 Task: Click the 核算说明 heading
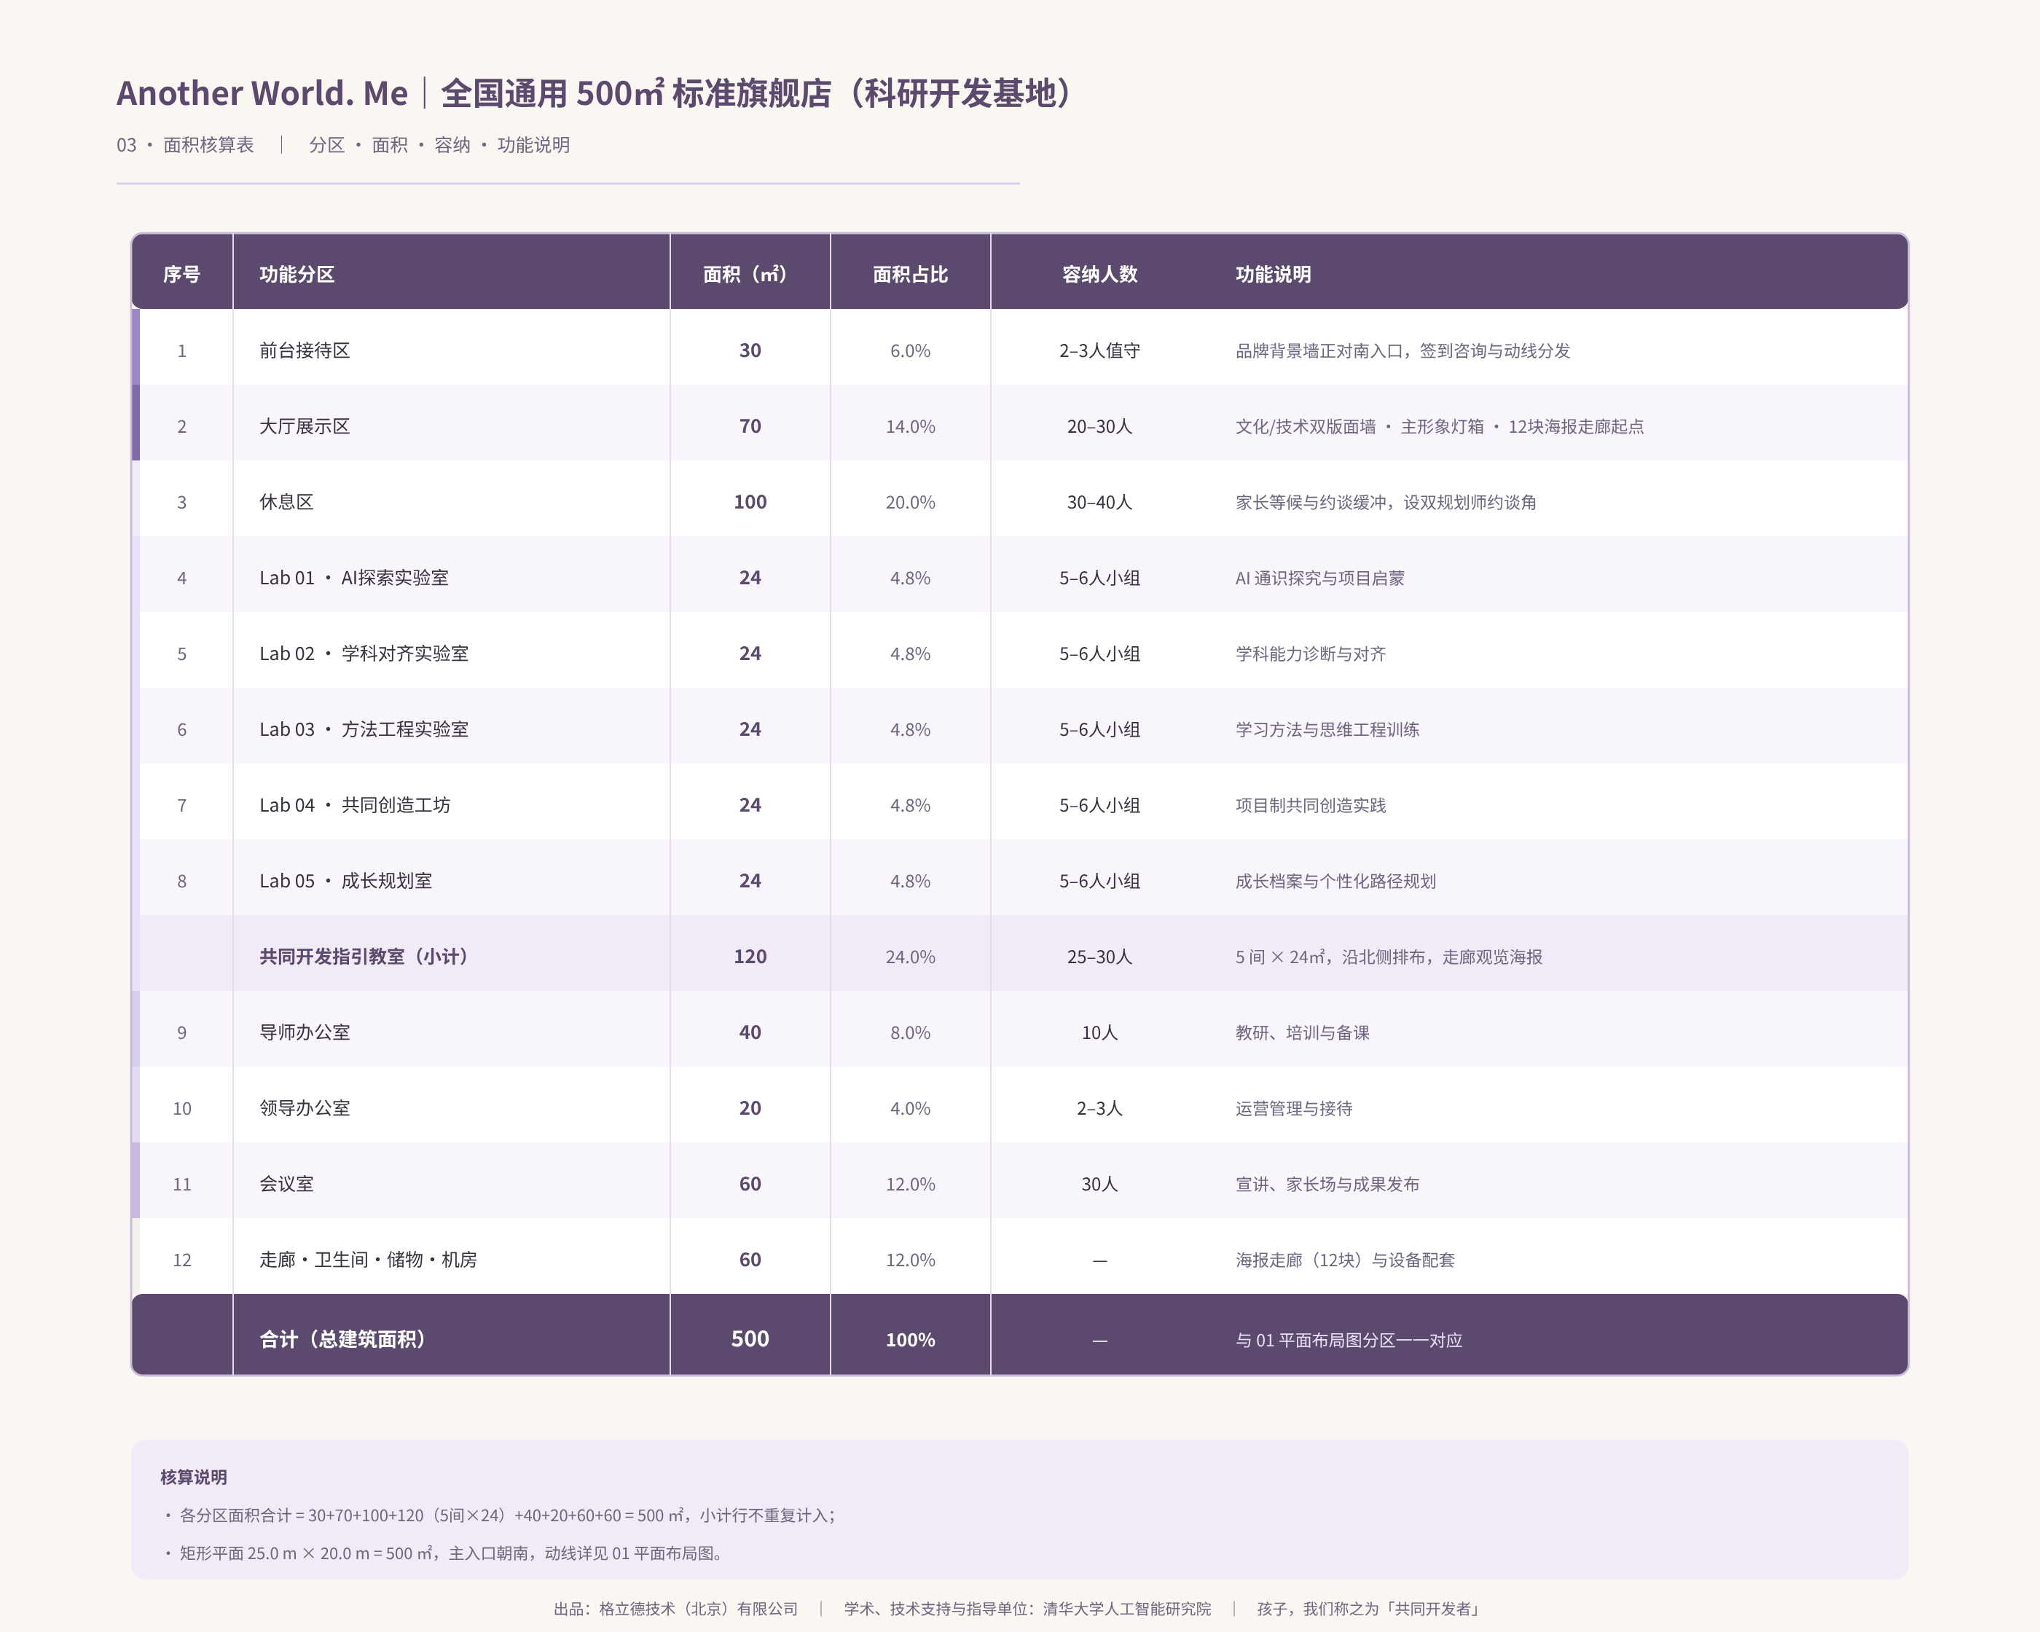tap(194, 1477)
